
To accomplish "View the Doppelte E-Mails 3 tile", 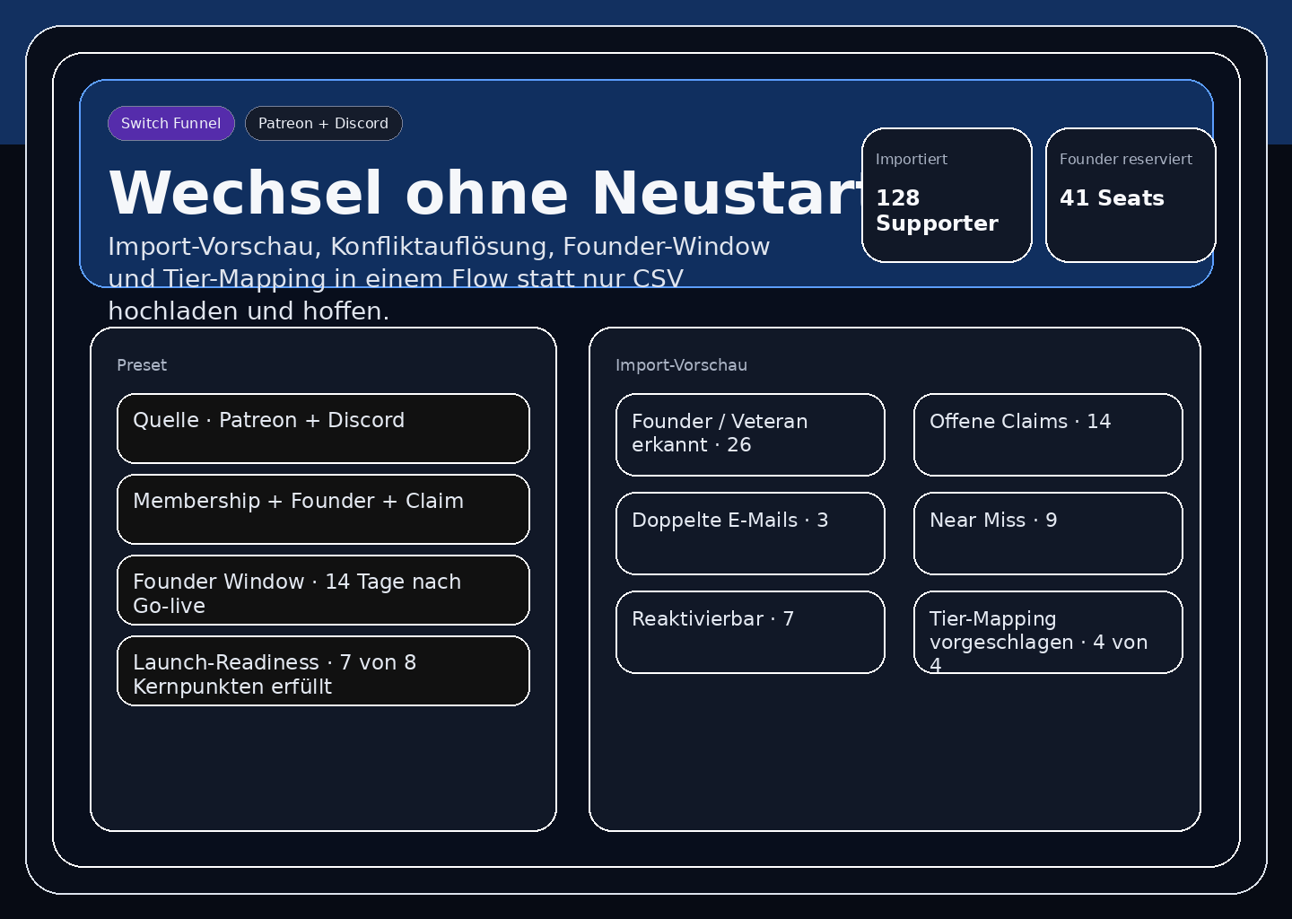I will point(750,533).
